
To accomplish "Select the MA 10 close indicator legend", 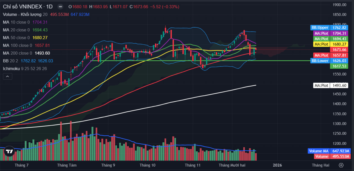I will (16, 22).
